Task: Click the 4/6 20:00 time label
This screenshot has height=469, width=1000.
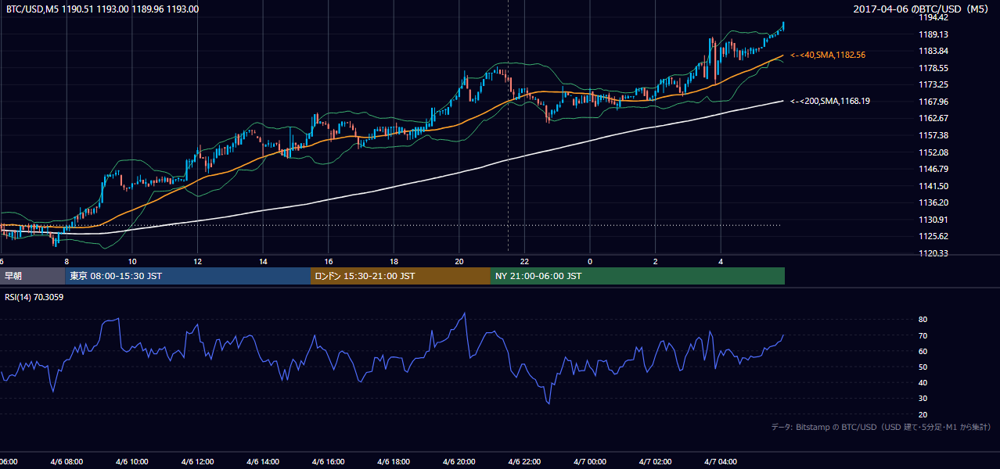Action: pos(459,462)
